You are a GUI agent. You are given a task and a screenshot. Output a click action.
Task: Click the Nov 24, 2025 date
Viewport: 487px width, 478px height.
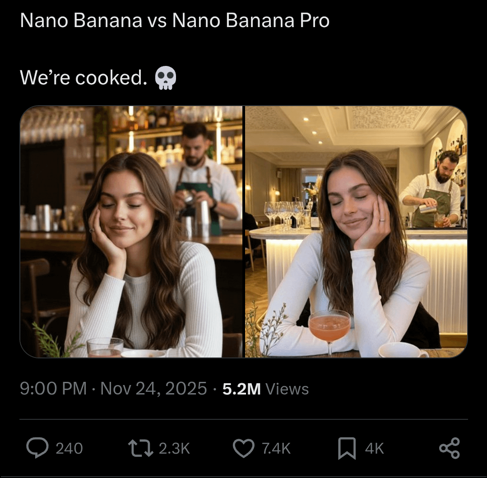(x=153, y=389)
